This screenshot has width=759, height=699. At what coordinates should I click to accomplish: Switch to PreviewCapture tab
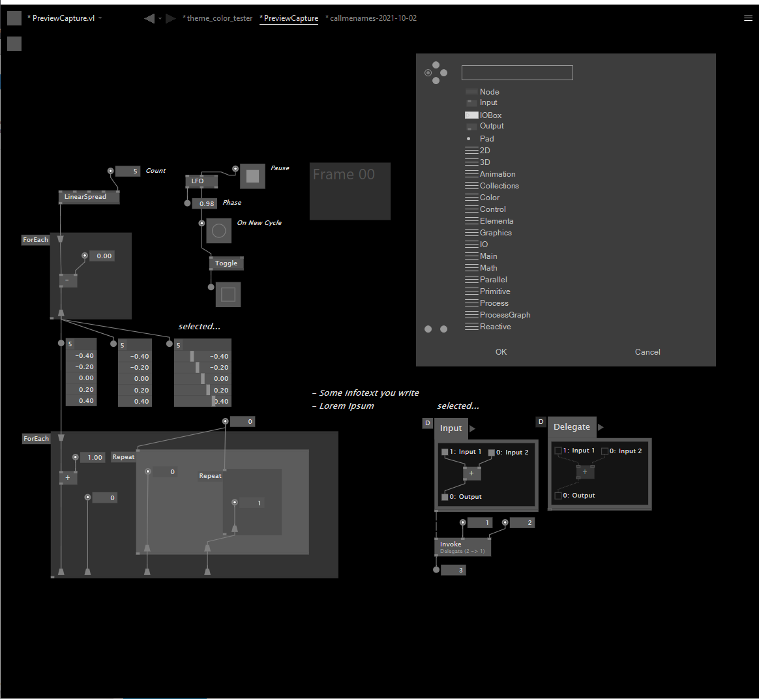289,18
